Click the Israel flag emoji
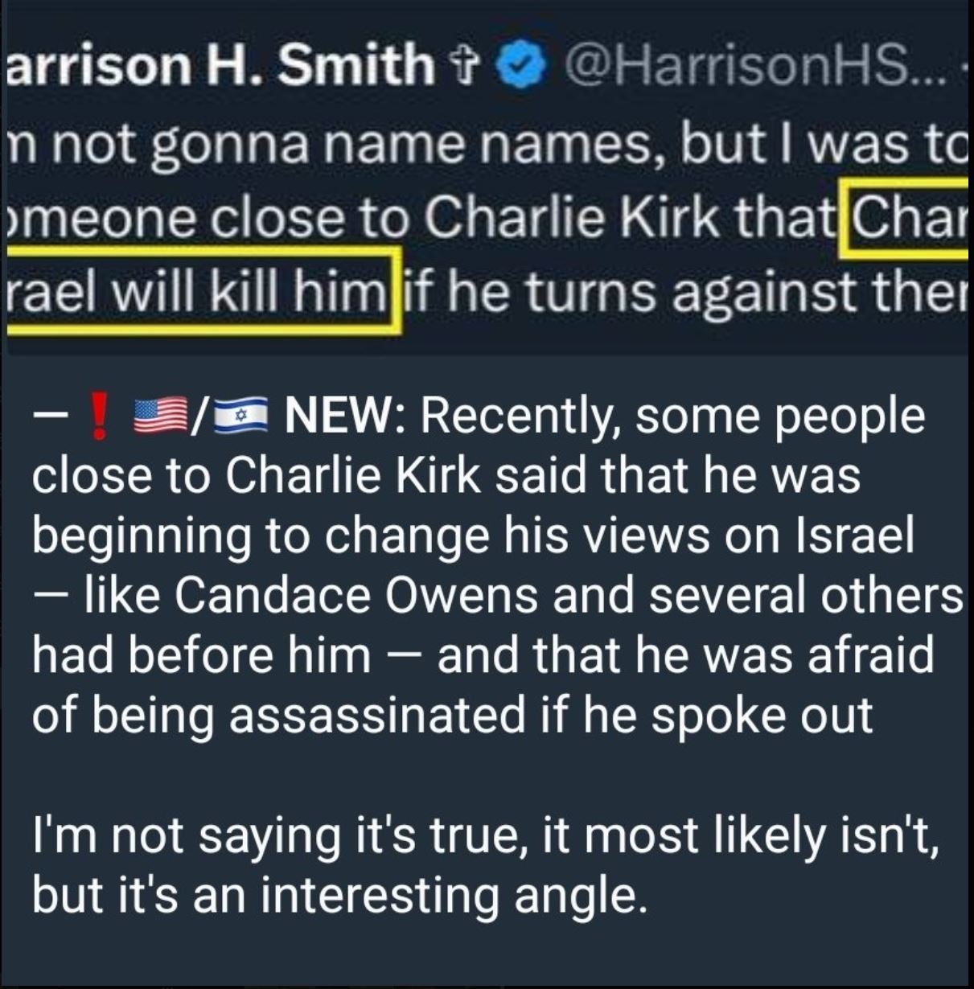 [x=240, y=418]
